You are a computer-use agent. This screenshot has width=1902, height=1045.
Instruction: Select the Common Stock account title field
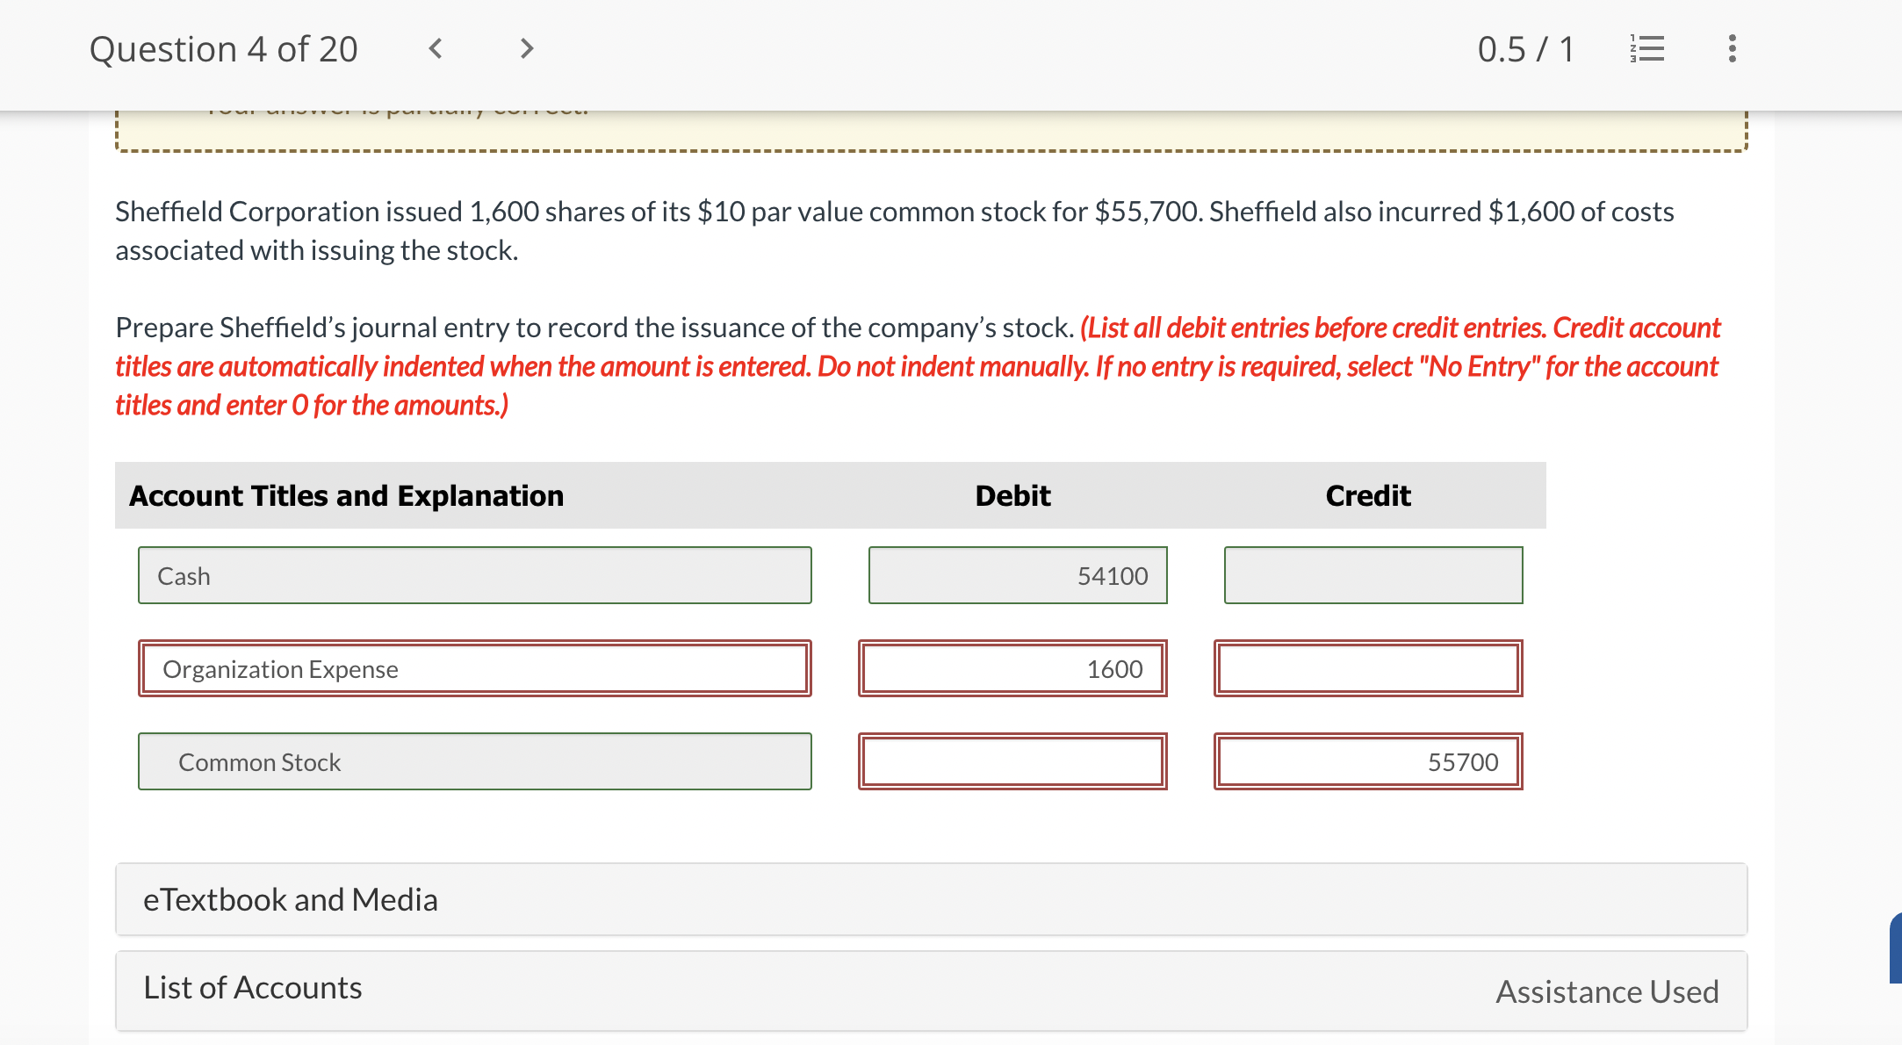click(x=474, y=761)
